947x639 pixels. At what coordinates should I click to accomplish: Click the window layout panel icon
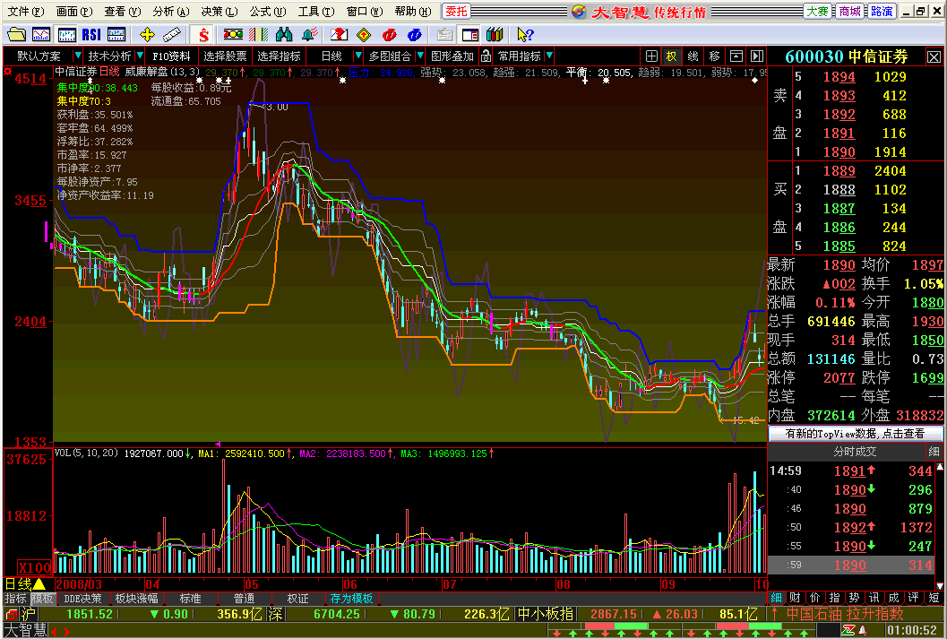click(469, 34)
